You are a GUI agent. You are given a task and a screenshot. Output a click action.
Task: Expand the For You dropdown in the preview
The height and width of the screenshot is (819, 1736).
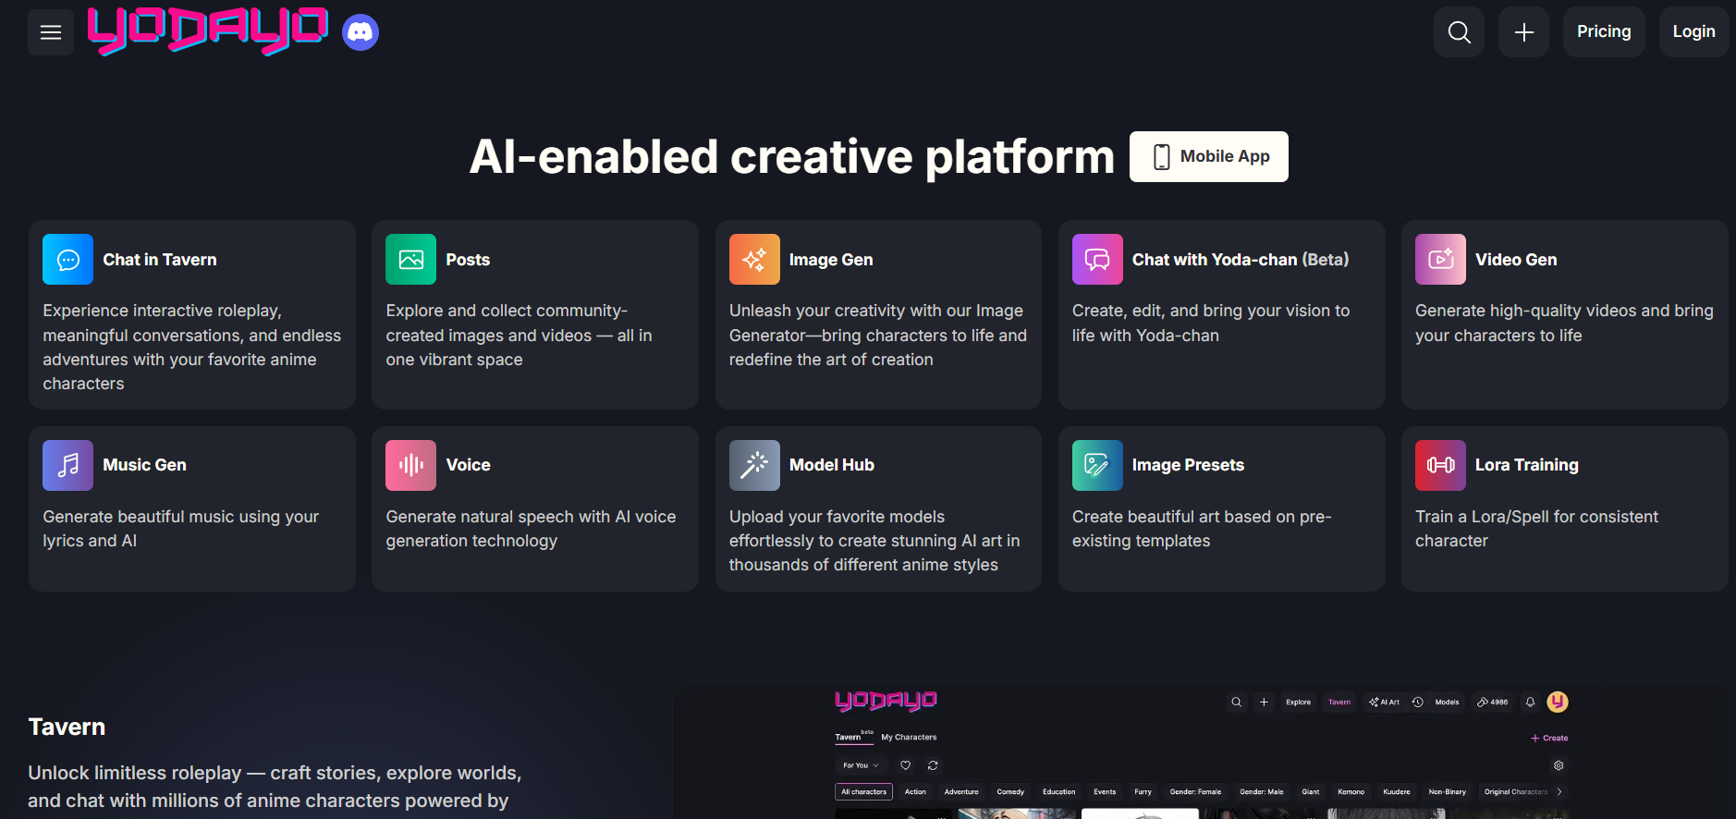pyautogui.click(x=861, y=765)
